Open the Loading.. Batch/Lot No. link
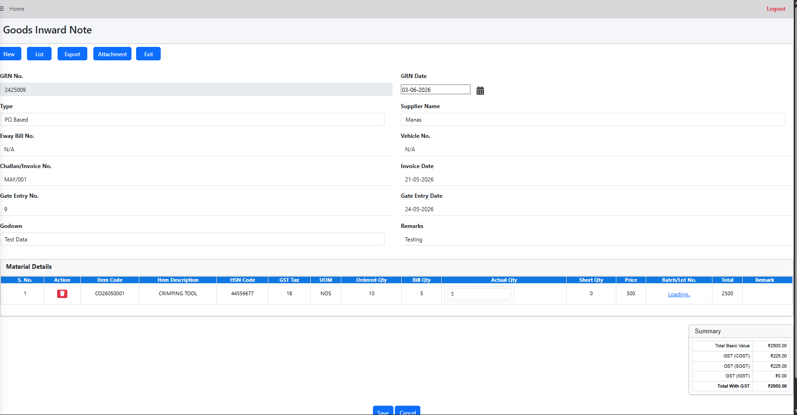 679,294
